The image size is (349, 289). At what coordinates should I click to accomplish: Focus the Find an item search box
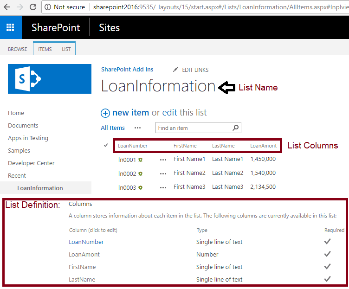(x=198, y=128)
